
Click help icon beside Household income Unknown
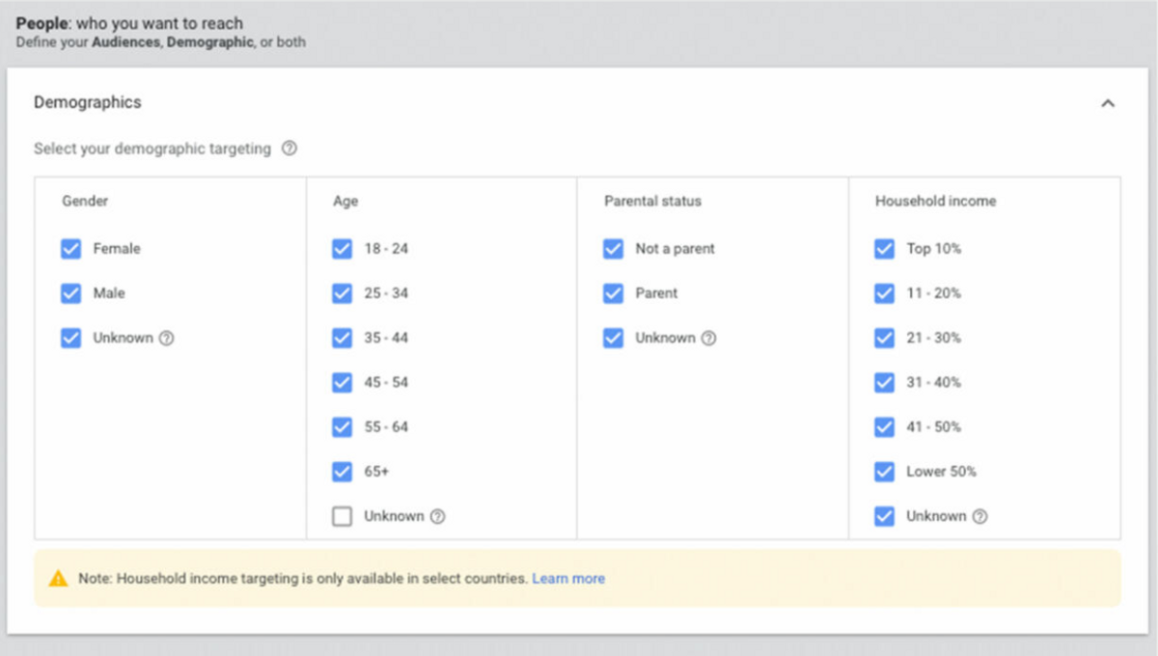click(979, 516)
